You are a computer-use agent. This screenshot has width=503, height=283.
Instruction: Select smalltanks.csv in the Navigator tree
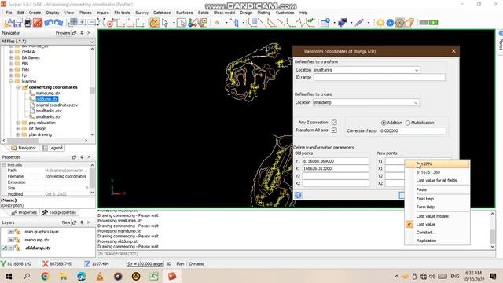pos(49,111)
